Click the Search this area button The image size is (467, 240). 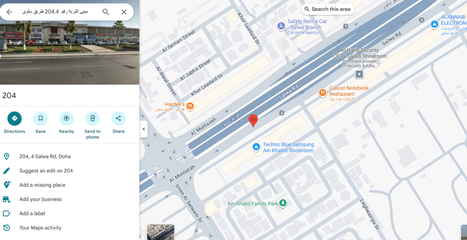click(x=327, y=9)
